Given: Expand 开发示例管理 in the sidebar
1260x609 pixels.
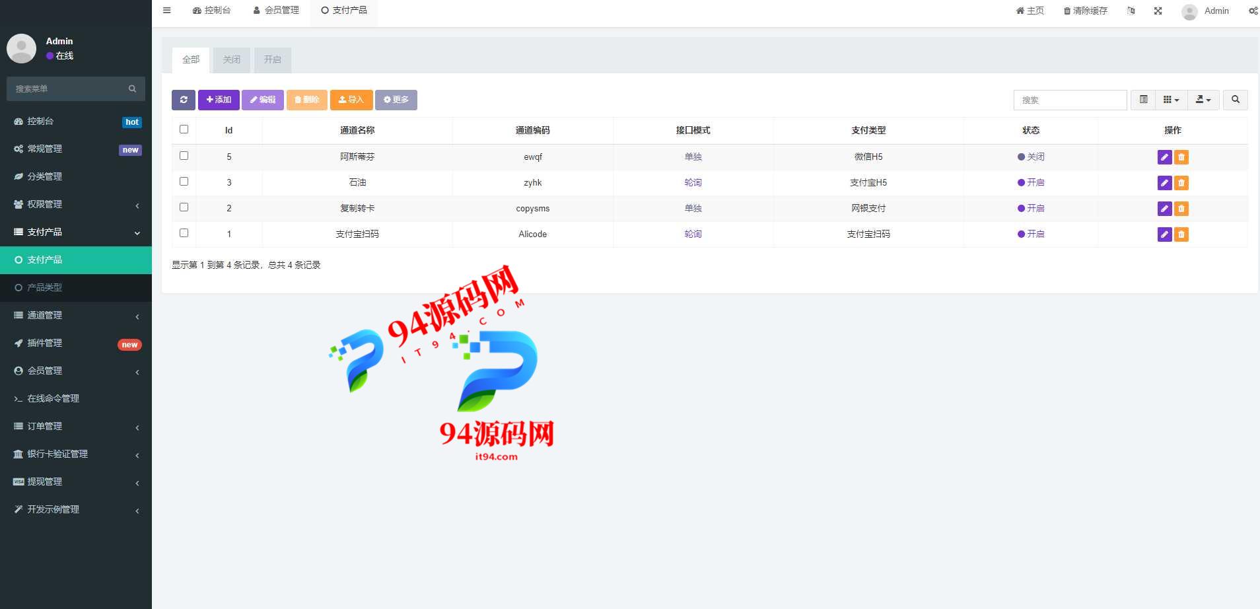Looking at the screenshot, I should [76, 510].
